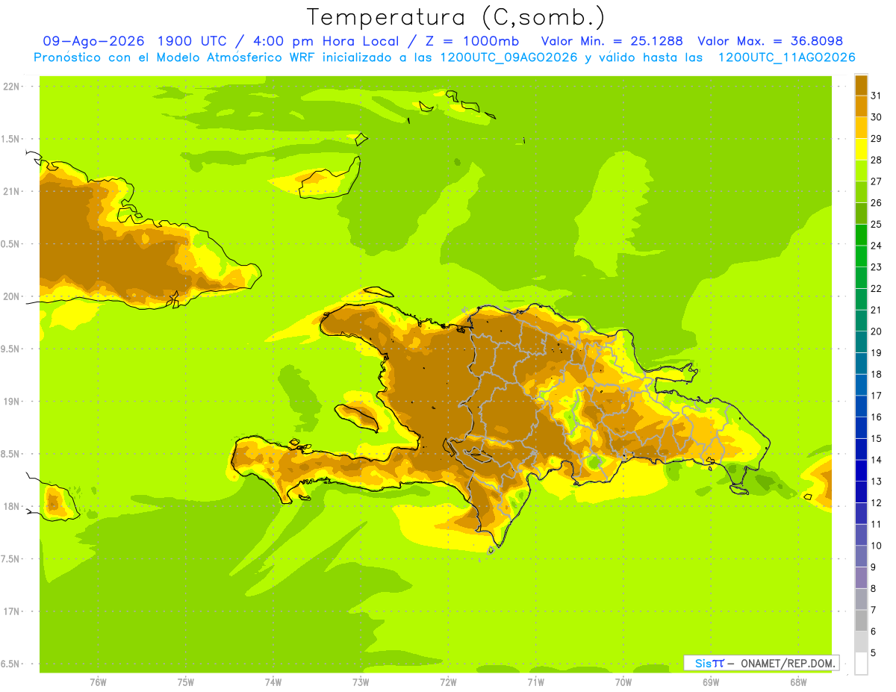
Task: Click the "73W" longitude label
Action: (x=361, y=682)
